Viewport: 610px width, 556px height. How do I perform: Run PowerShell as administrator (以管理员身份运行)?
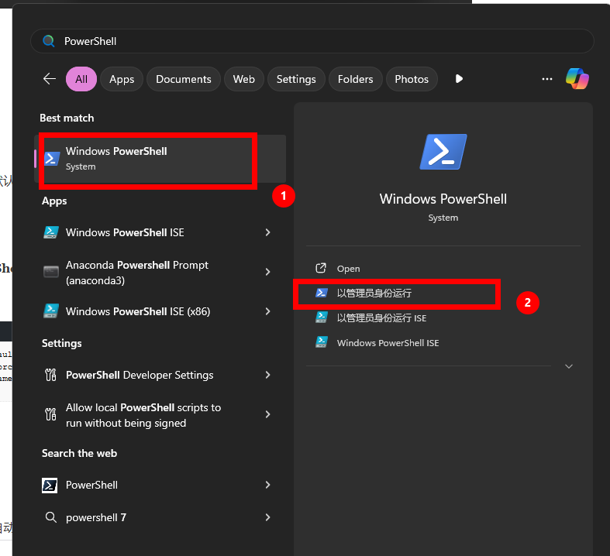coord(374,293)
